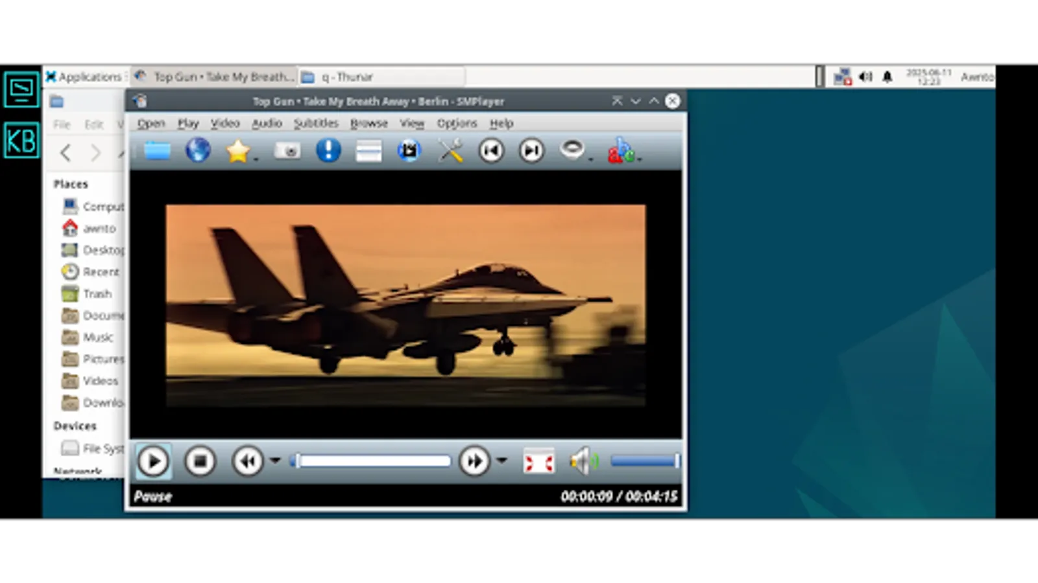Open the Subtitles menu

316,123
